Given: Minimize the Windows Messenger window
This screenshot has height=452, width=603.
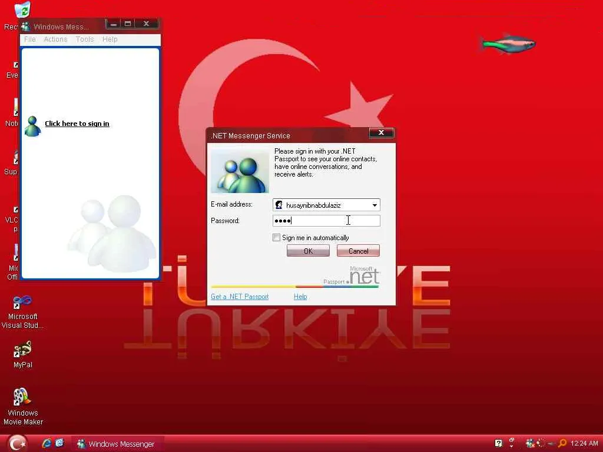Looking at the screenshot, I should [x=113, y=24].
